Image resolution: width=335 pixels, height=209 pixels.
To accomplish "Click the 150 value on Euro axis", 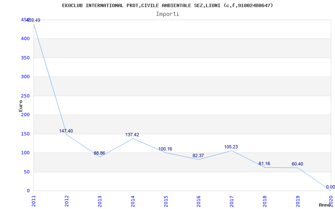I will point(25,134).
